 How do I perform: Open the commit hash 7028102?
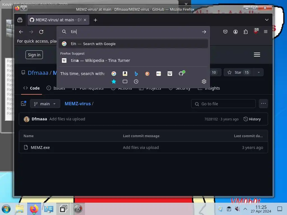click(x=211, y=119)
